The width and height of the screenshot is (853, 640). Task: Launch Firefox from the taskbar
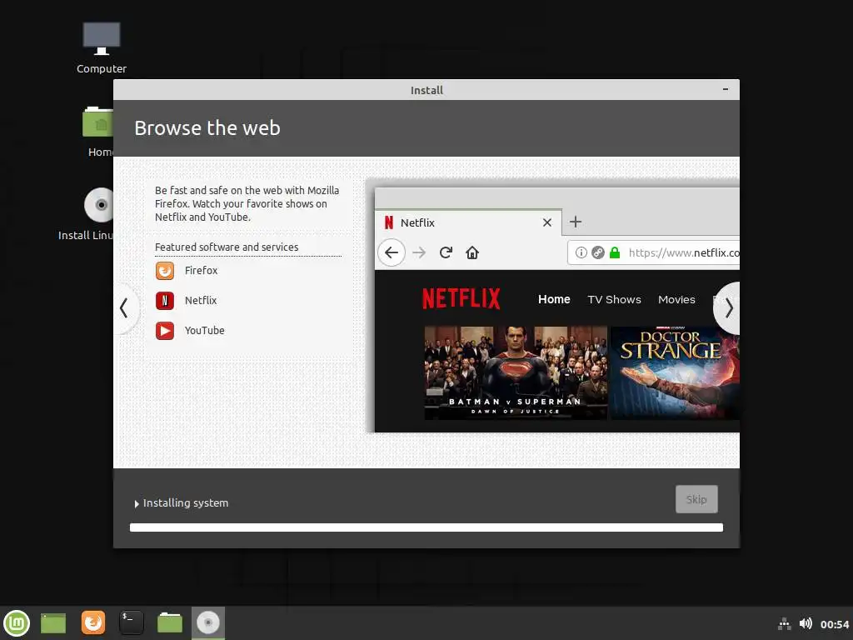(x=93, y=622)
